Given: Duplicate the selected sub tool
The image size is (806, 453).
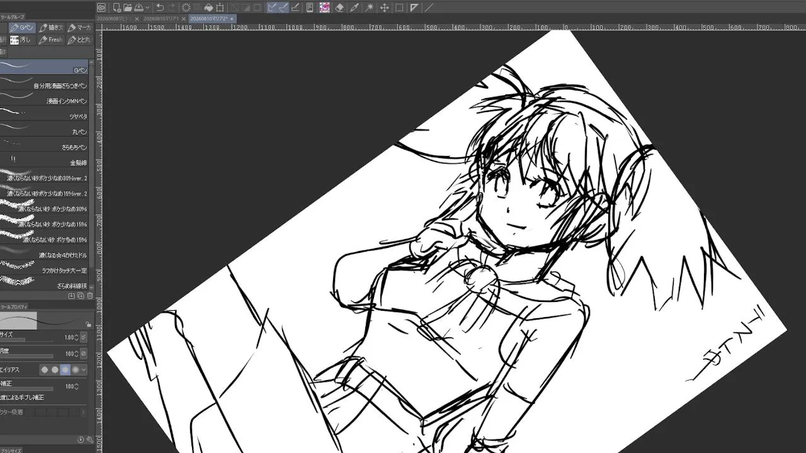Looking at the screenshot, I should [x=81, y=295].
